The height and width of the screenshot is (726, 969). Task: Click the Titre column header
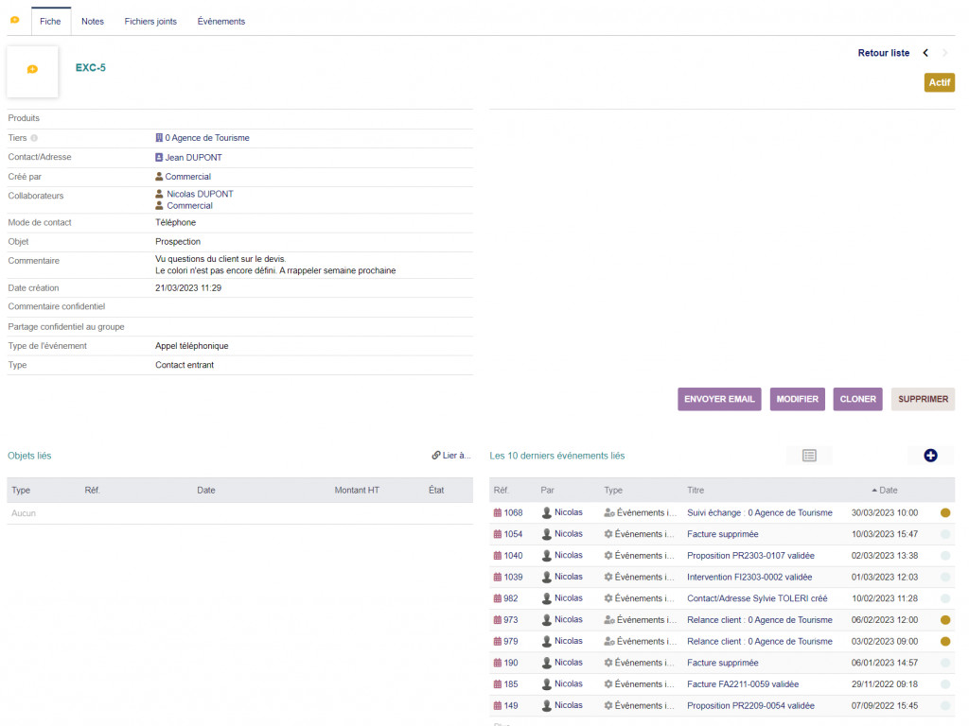coord(696,491)
